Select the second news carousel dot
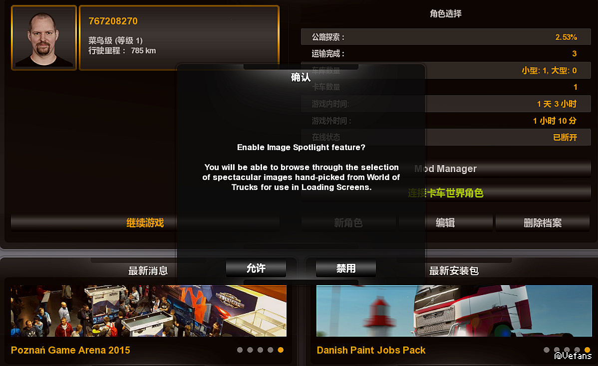Image resolution: width=598 pixels, height=366 pixels. click(x=250, y=350)
